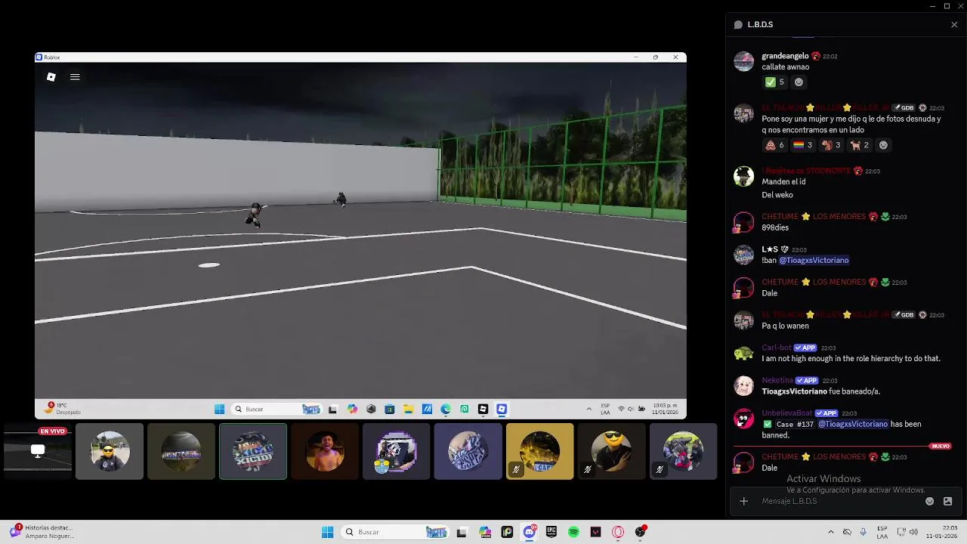Viewport: 967px width, 544px height.
Task: Open grandeangelo's user profile name
Action: click(785, 56)
